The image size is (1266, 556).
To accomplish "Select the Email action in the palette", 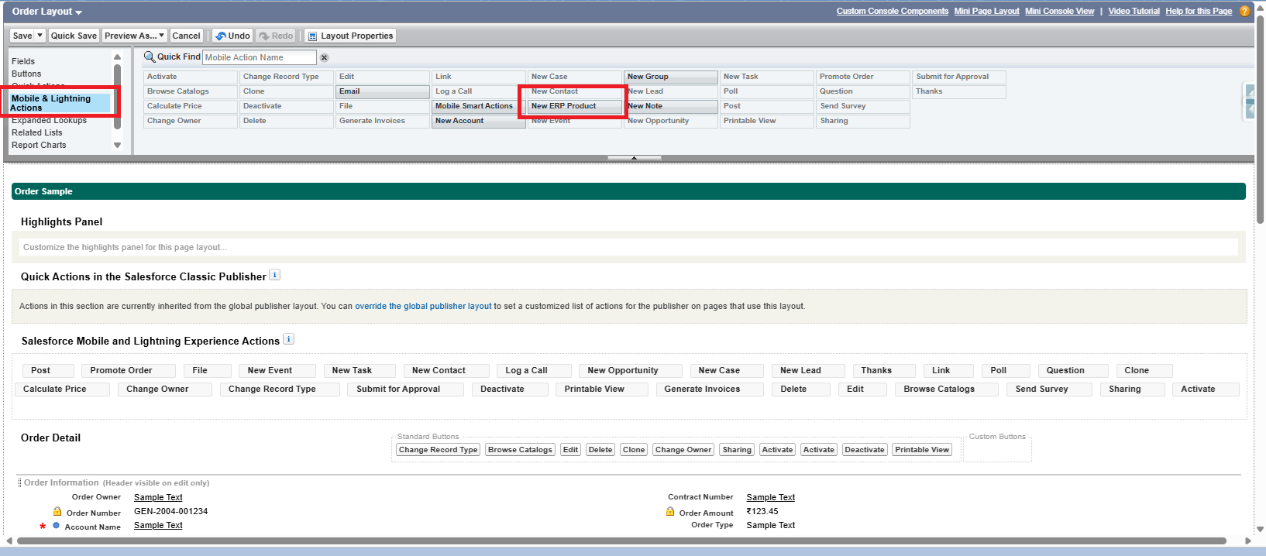I will (383, 91).
